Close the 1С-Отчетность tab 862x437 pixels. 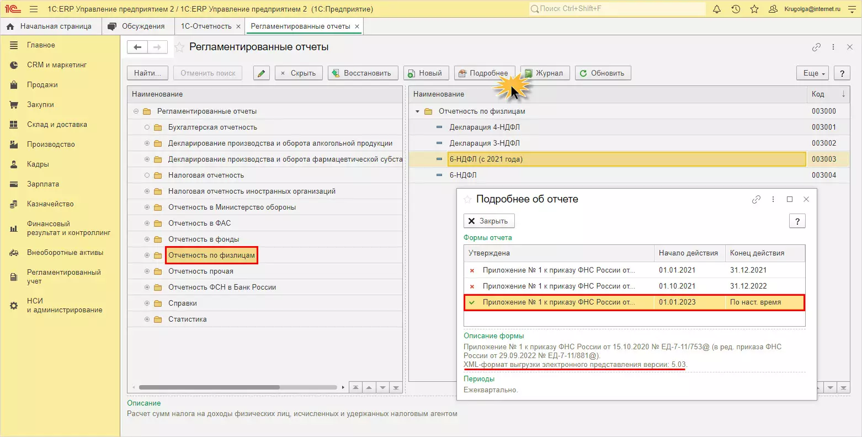pyautogui.click(x=238, y=26)
